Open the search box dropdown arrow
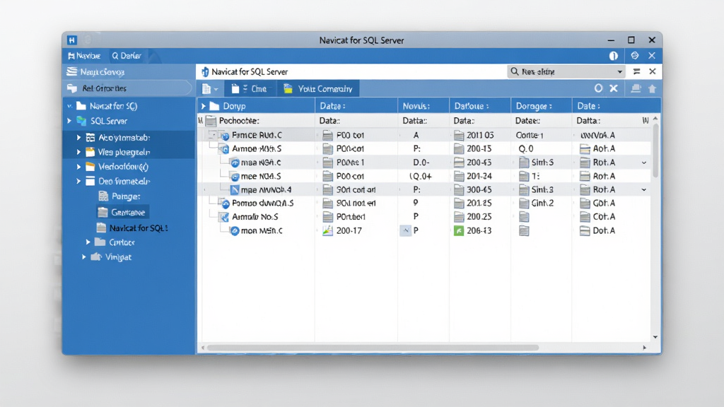 click(619, 72)
